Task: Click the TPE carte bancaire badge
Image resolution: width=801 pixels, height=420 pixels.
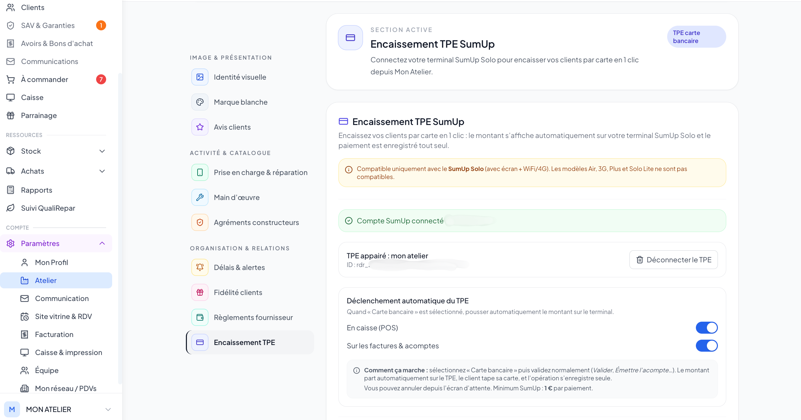Action: [x=697, y=37]
